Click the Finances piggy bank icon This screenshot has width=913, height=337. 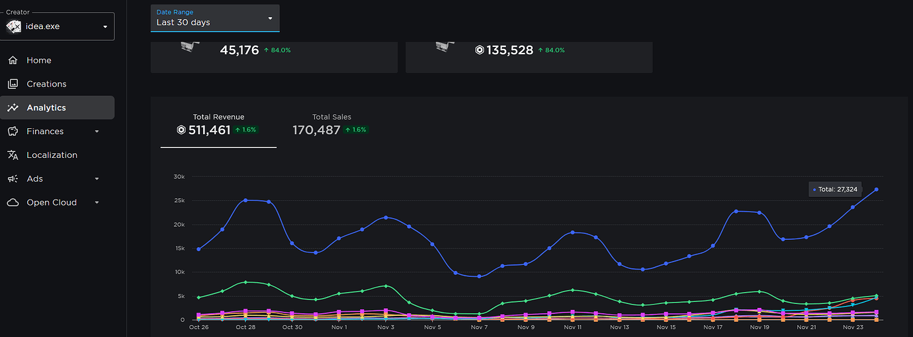coord(13,131)
